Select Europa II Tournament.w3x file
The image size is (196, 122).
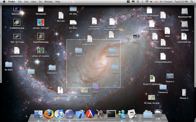112,22
